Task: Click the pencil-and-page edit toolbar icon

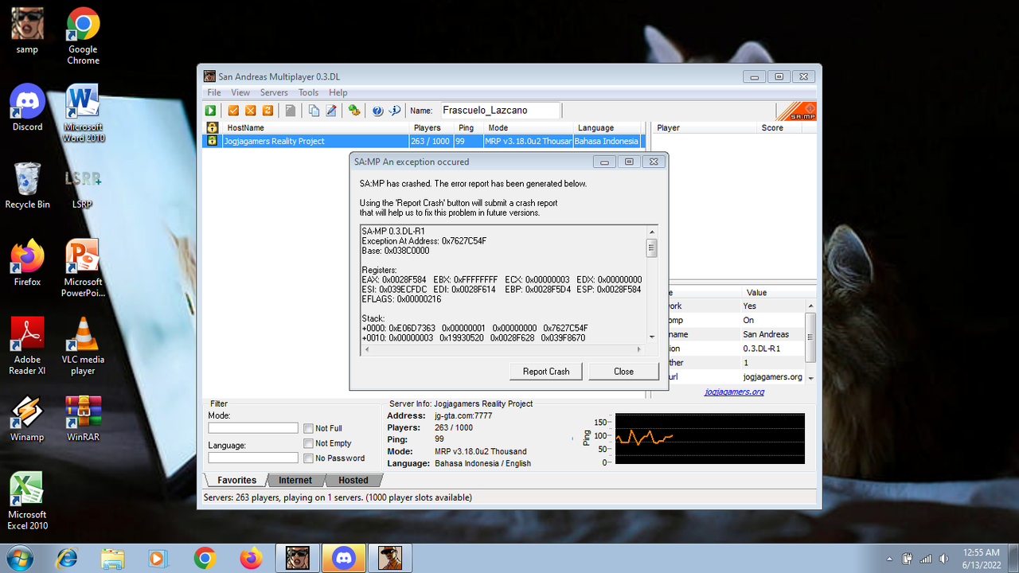Action: [331, 111]
